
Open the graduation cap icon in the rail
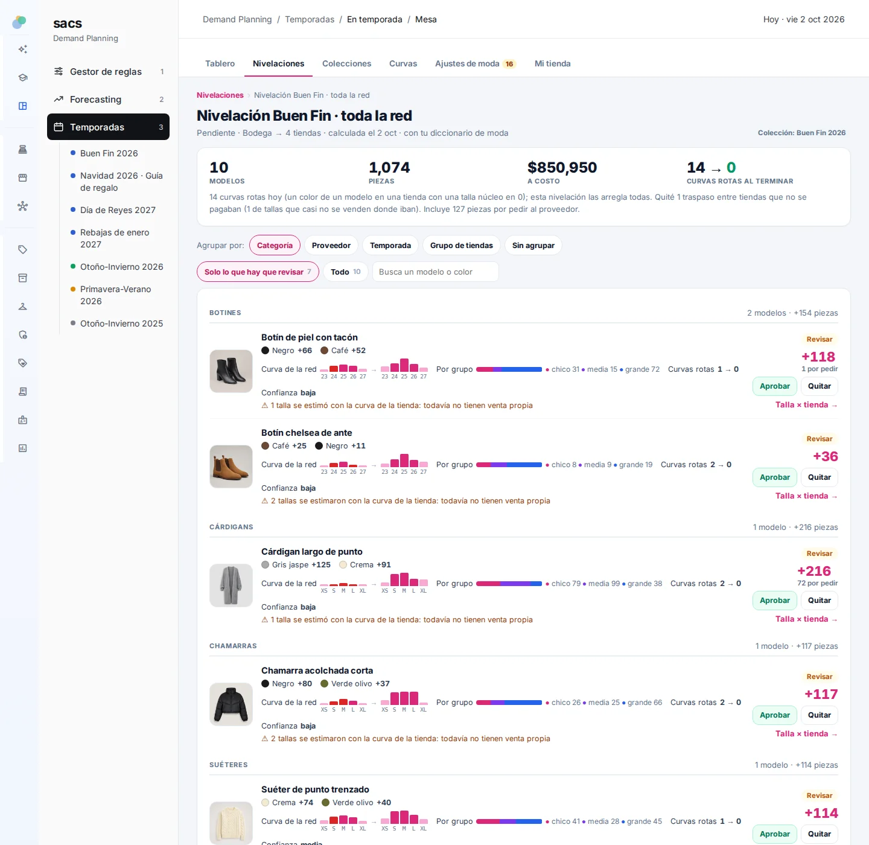[22, 78]
